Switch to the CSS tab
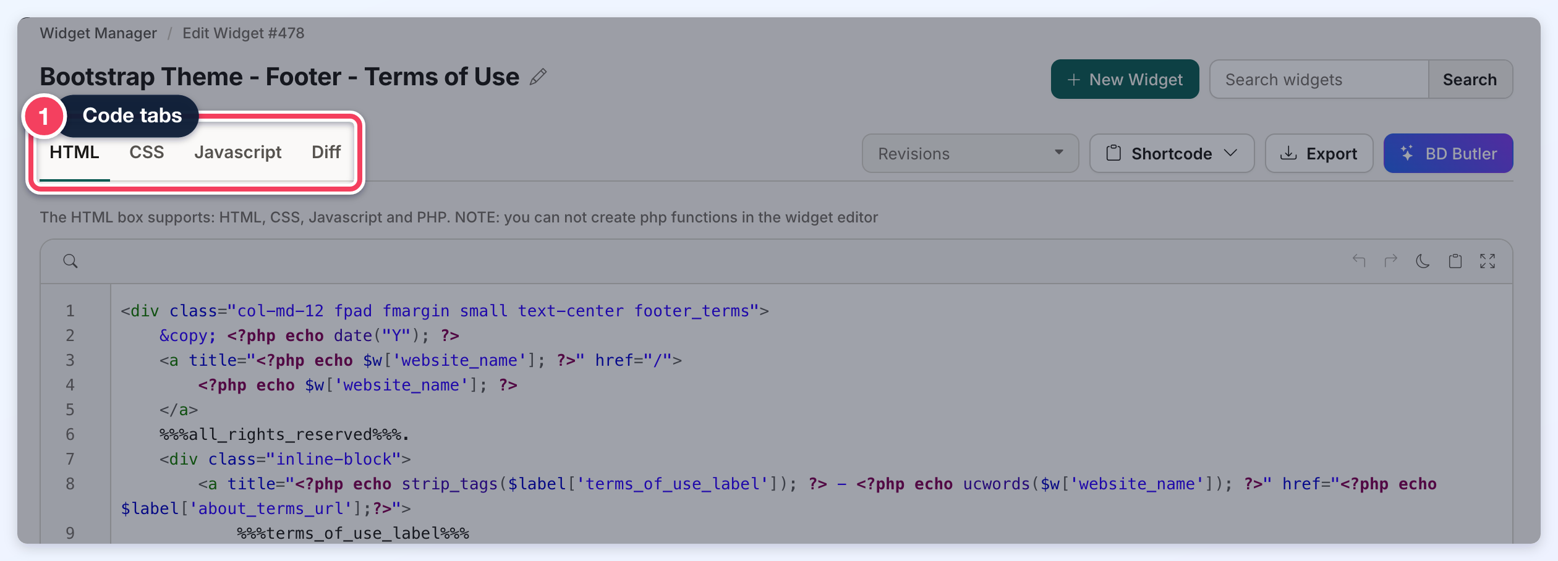This screenshot has width=1558, height=561. (x=147, y=153)
